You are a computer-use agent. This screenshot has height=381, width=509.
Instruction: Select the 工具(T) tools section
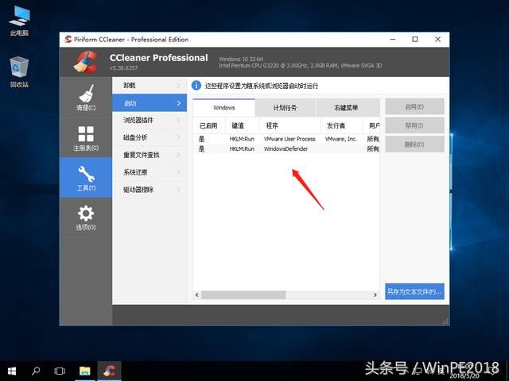(86, 178)
